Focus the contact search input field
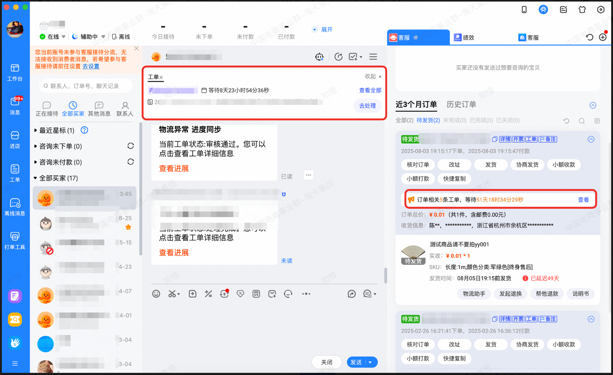The width and height of the screenshot is (613, 375). [86, 86]
